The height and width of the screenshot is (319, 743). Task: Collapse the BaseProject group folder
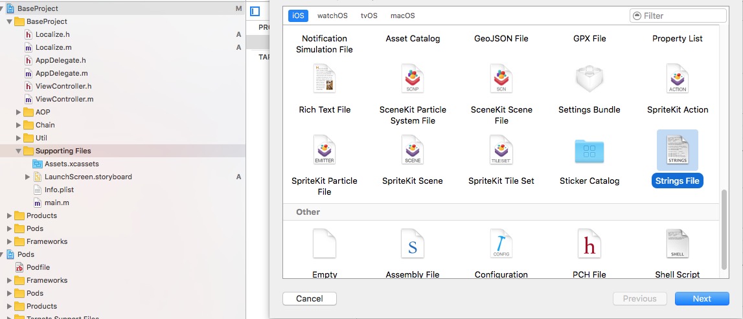tap(10, 22)
